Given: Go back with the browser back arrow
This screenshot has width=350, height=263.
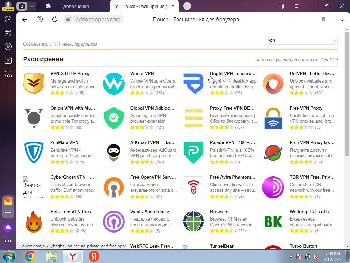Looking at the screenshot, I should point(25,20).
